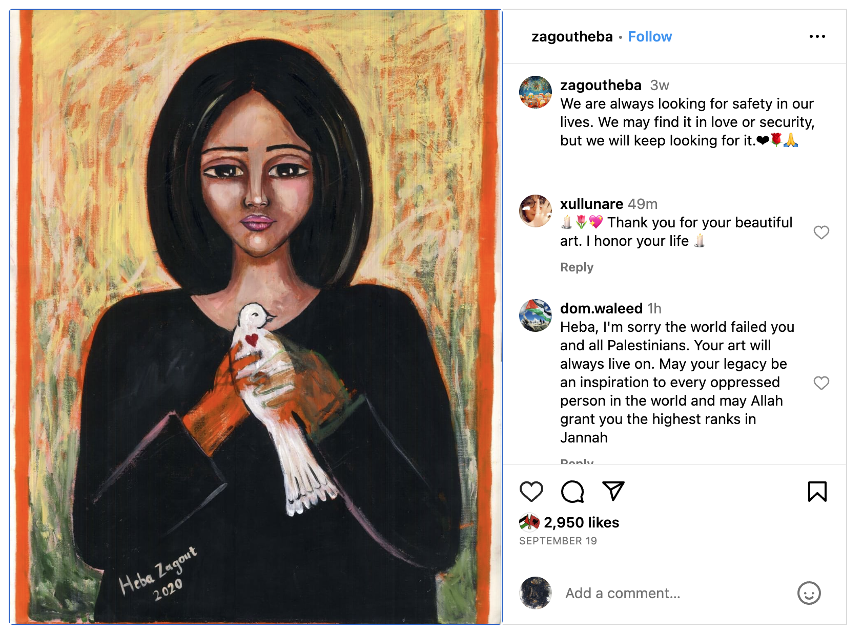
Task: Reply to xullunare's comment
Action: pos(577,267)
